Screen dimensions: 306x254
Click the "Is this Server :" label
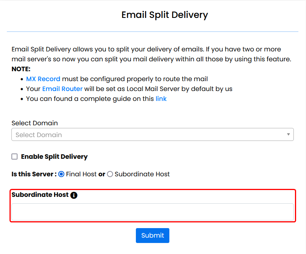tap(34, 174)
